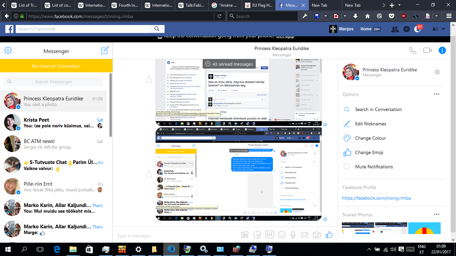Screen dimensions: 456x256
Task: Open conversation settings gear beside Princess Kleopatra Euridike
Action: (x=437, y=72)
